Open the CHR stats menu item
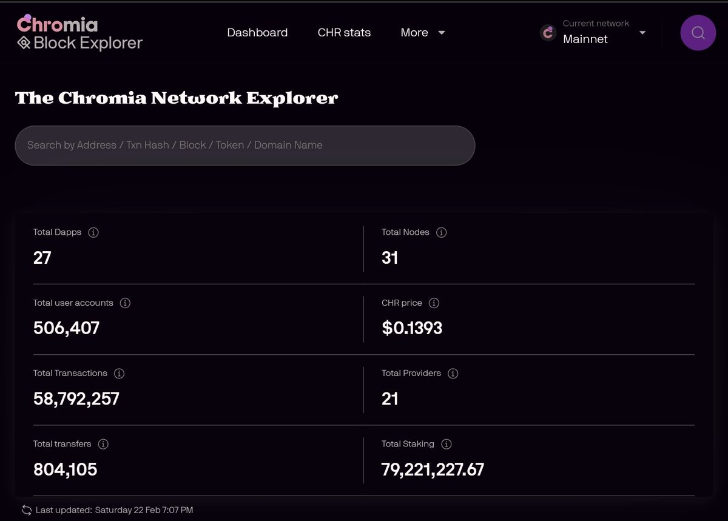Viewport: 728px width, 521px height. tap(344, 33)
